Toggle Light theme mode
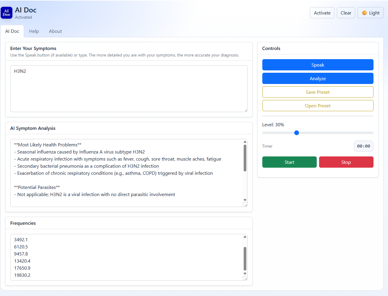 pos(370,13)
